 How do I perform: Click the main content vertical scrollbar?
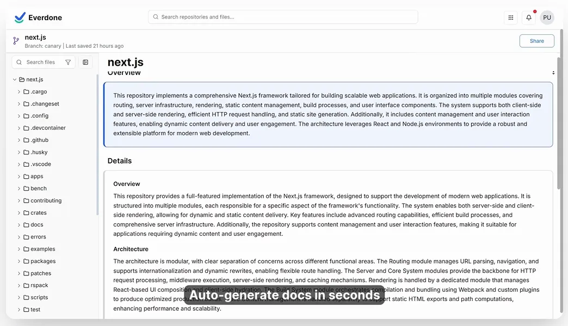559,125
